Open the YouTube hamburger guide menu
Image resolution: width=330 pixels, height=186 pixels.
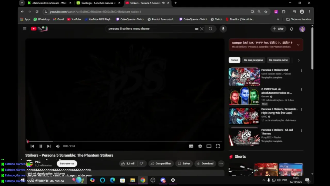24,29
